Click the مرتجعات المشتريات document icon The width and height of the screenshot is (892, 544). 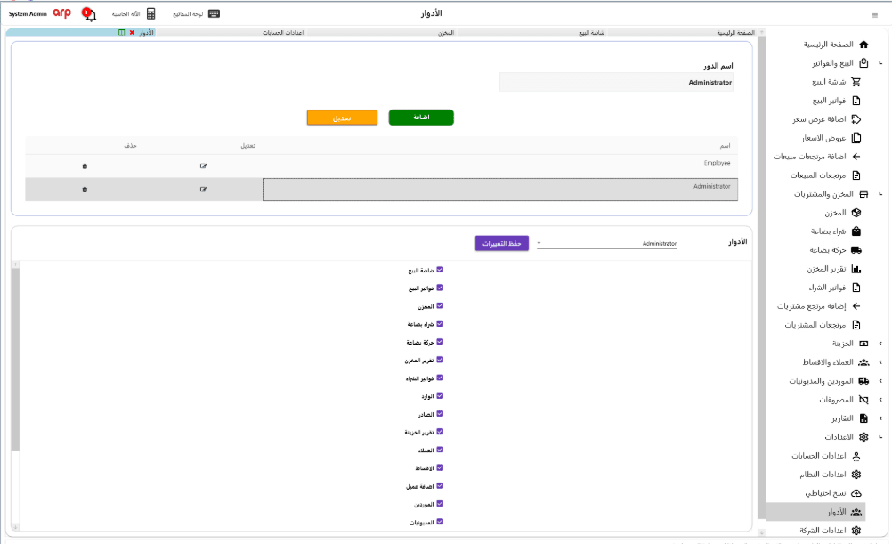856,325
